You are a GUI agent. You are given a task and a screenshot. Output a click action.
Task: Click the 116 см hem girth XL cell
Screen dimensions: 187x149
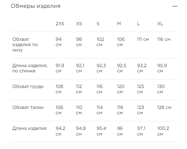click(164, 39)
